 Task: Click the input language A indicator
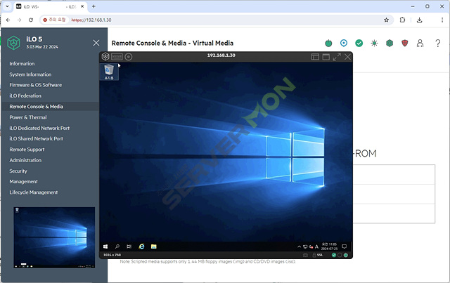coord(316,246)
